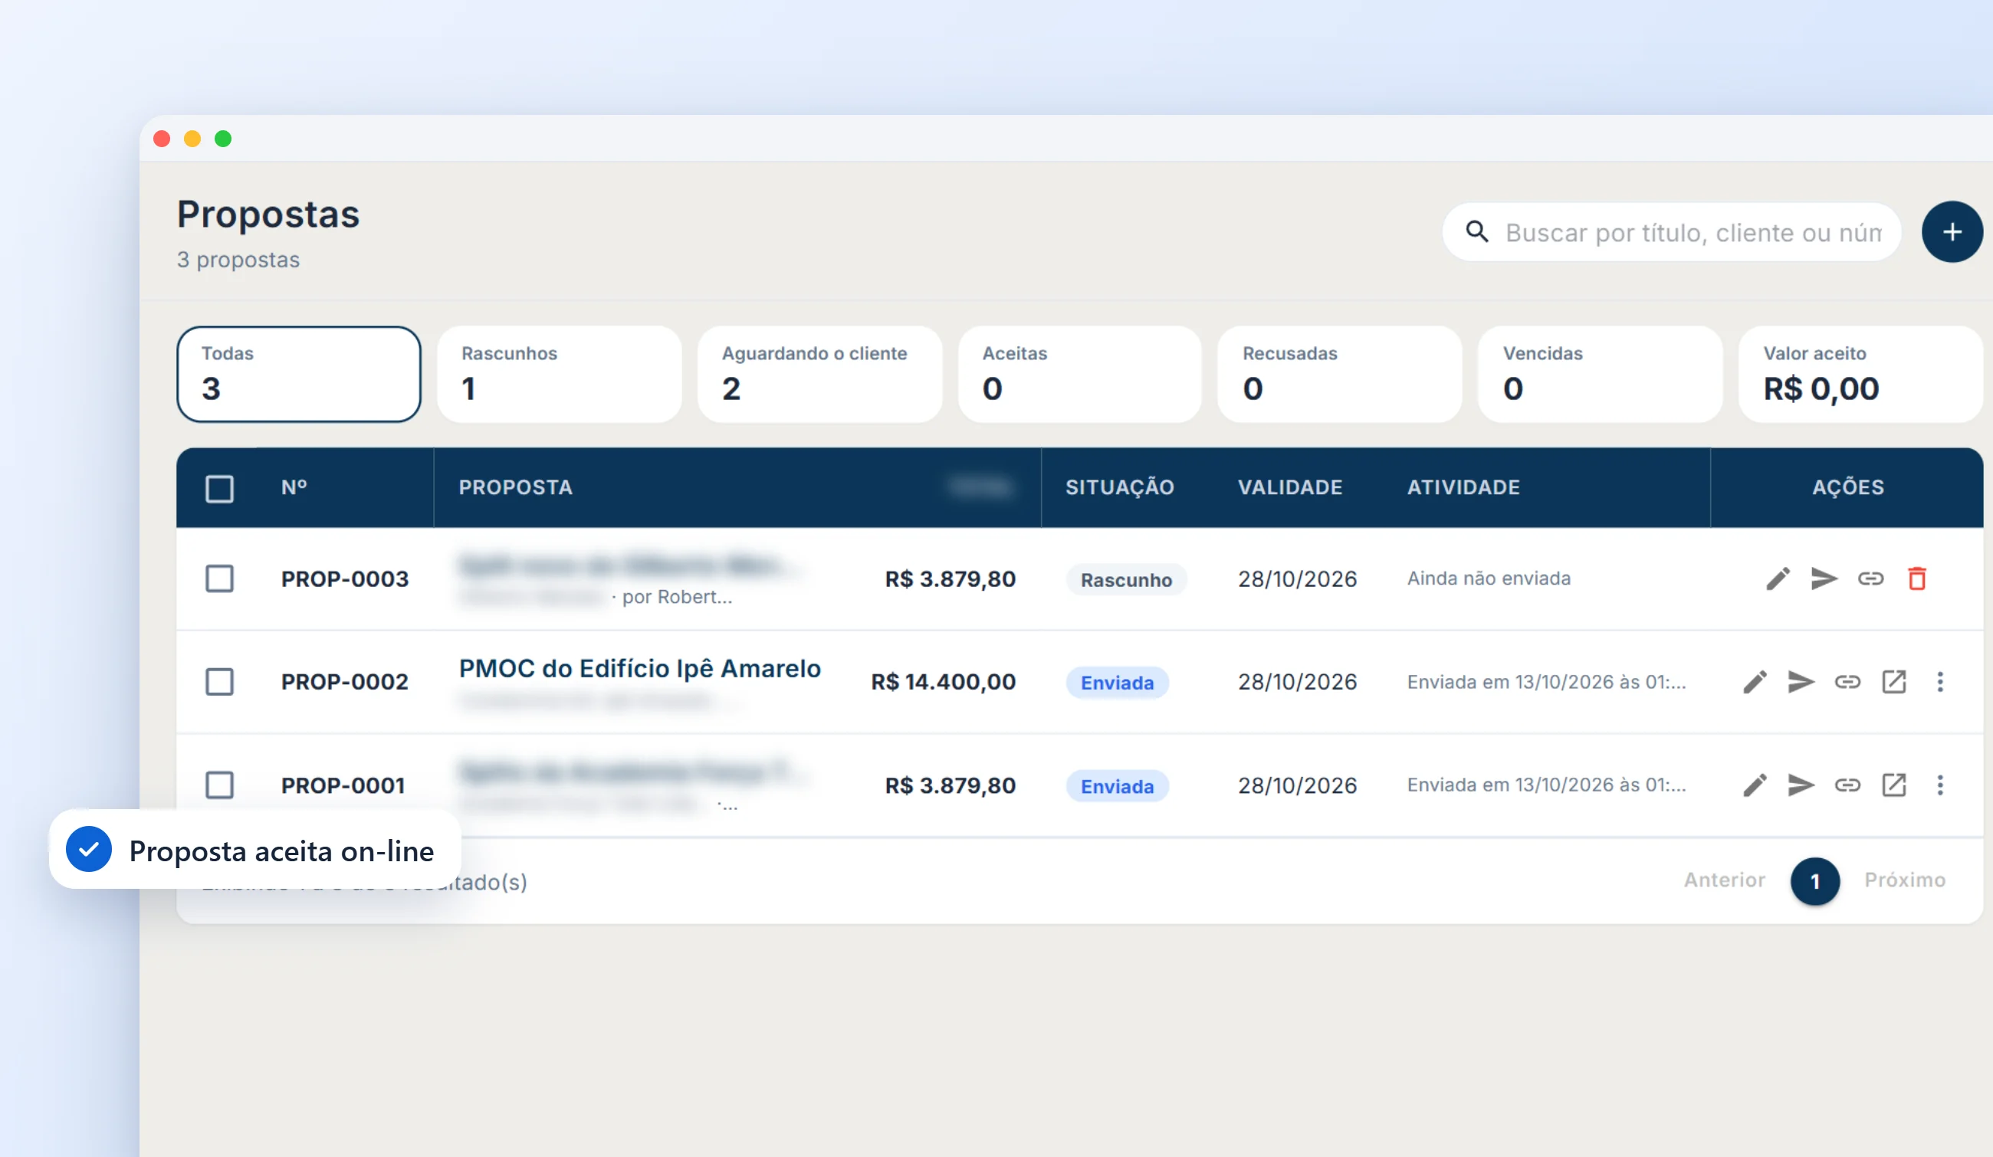Open three-dot menu for PROP-0001
This screenshot has height=1157, width=1993.
1940,785
